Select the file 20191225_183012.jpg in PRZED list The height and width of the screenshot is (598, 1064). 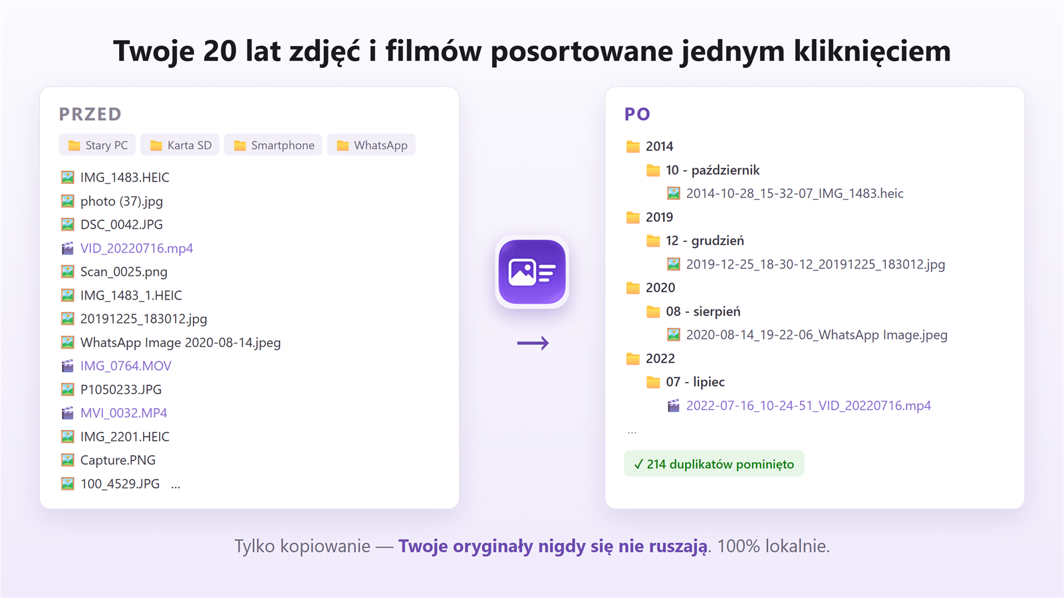[x=144, y=319]
